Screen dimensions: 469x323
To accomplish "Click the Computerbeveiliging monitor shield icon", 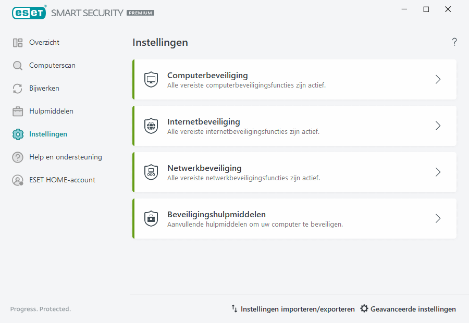I will click(151, 79).
